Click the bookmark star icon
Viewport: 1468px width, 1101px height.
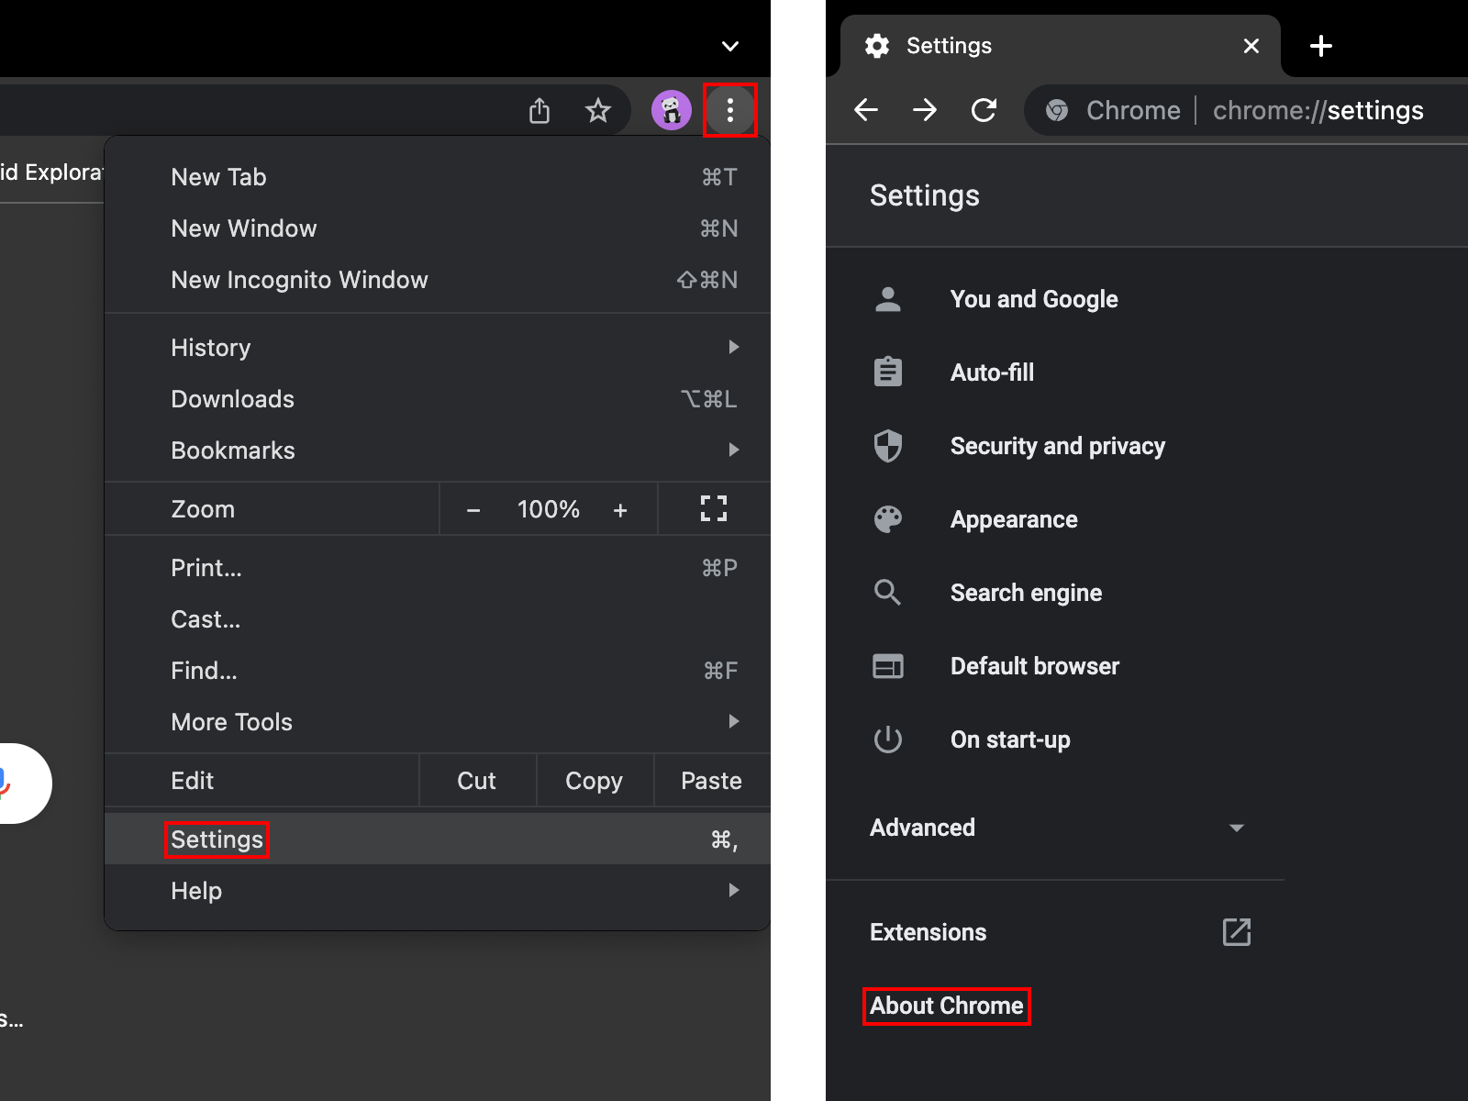(x=598, y=111)
